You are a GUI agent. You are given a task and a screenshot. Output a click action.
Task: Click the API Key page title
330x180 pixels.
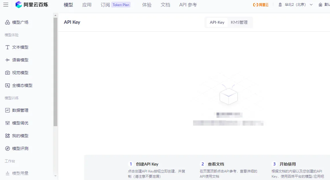click(x=72, y=22)
